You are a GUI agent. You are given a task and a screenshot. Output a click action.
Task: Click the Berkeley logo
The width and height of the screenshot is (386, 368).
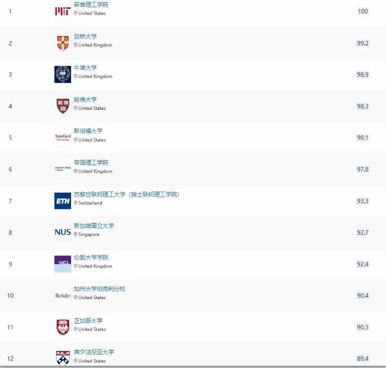pos(63,295)
